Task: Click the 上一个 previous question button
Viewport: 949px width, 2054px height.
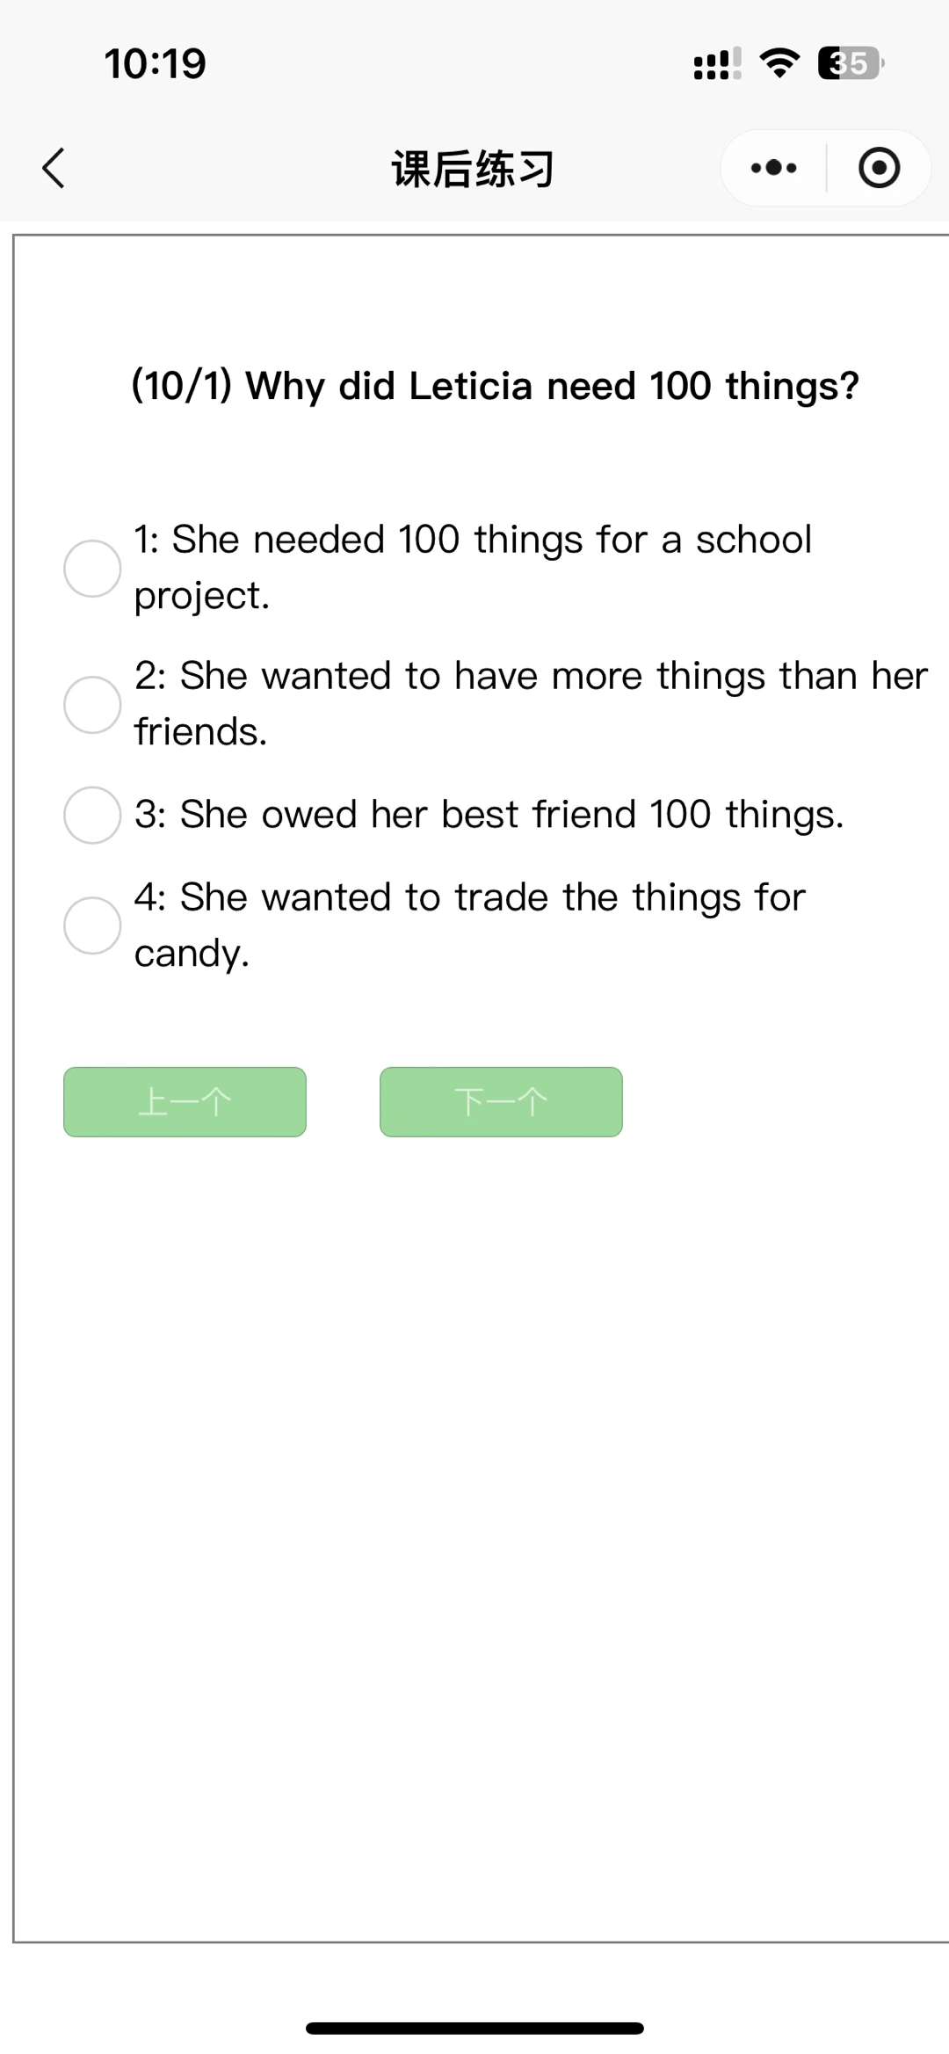Action: click(x=185, y=1102)
